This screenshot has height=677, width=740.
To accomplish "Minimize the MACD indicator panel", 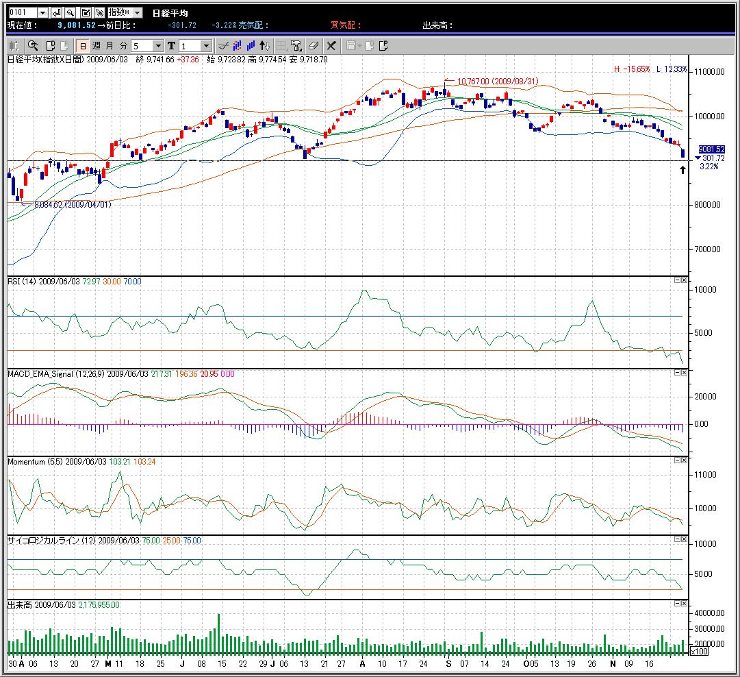I will pos(676,372).
